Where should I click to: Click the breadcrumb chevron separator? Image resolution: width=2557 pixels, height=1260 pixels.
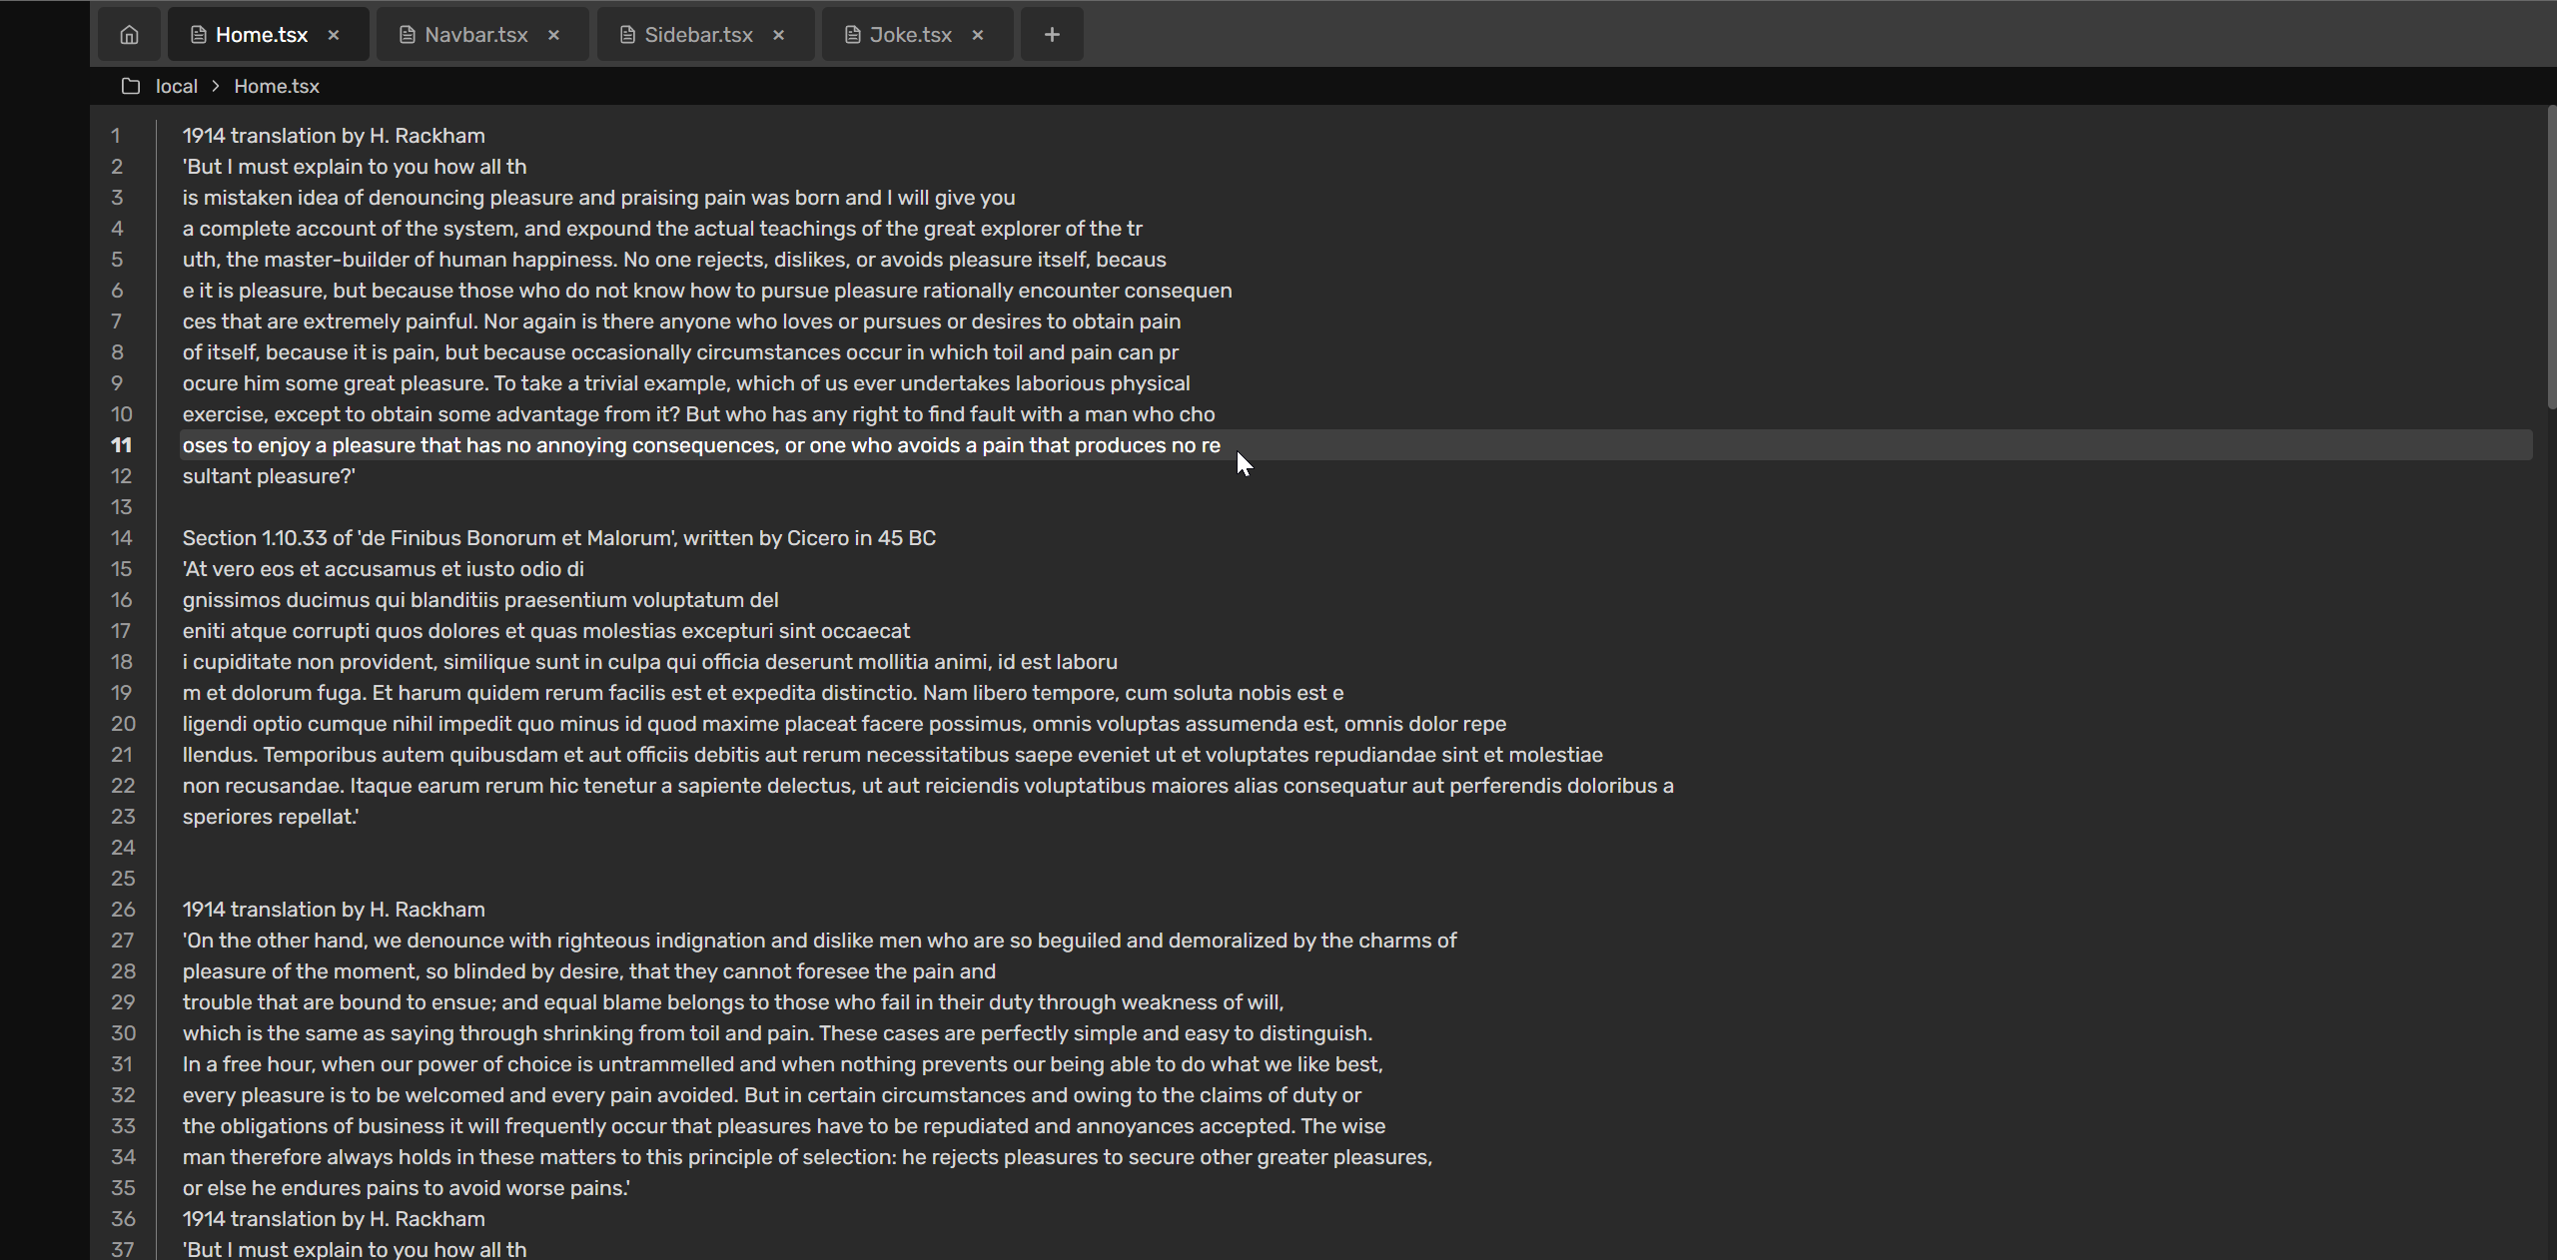[x=215, y=86]
